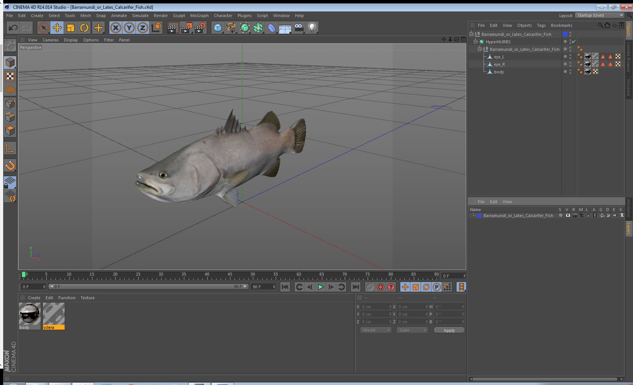Select Points mode in left palette
Viewport: 633px width, 385px height.
point(10,104)
